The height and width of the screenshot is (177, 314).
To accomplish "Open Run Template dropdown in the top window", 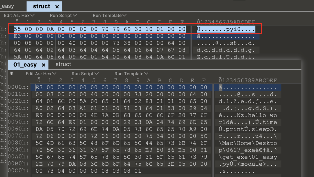I will [110, 15].
